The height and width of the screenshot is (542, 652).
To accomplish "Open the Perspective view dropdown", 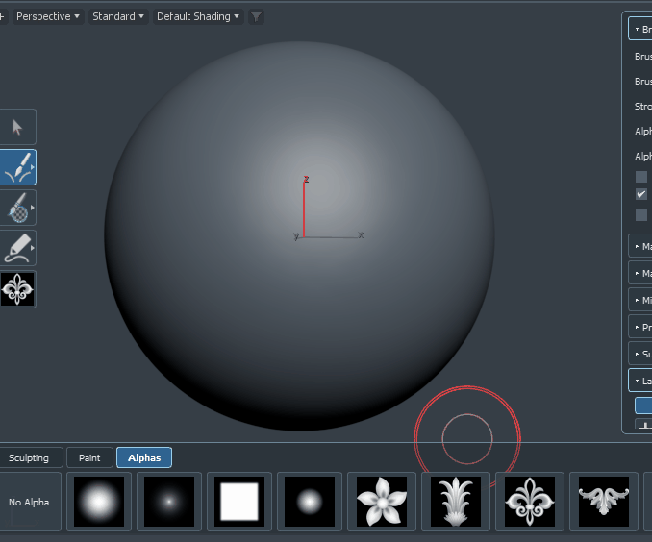I will [48, 16].
